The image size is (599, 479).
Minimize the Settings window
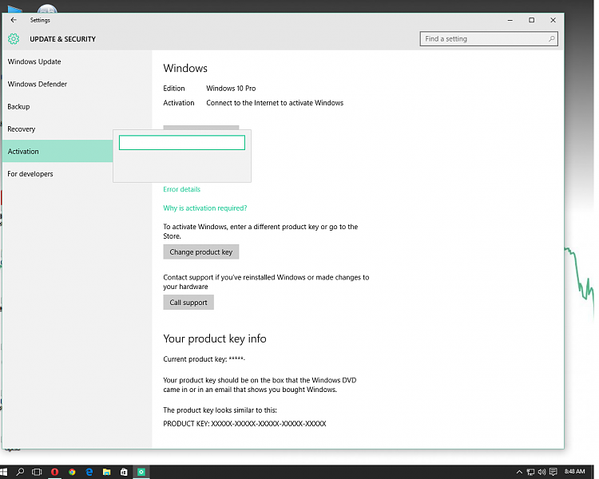510,20
